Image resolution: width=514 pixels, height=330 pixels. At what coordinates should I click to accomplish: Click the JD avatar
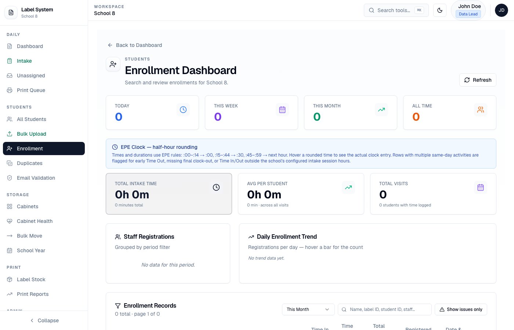click(502, 10)
